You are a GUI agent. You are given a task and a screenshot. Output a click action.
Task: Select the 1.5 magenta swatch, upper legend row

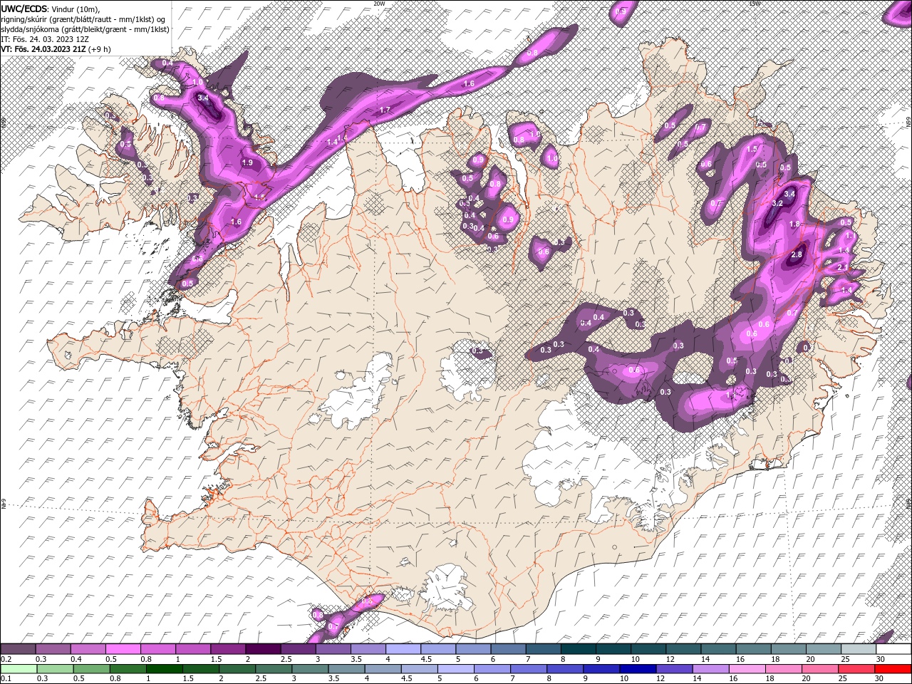(x=228, y=649)
